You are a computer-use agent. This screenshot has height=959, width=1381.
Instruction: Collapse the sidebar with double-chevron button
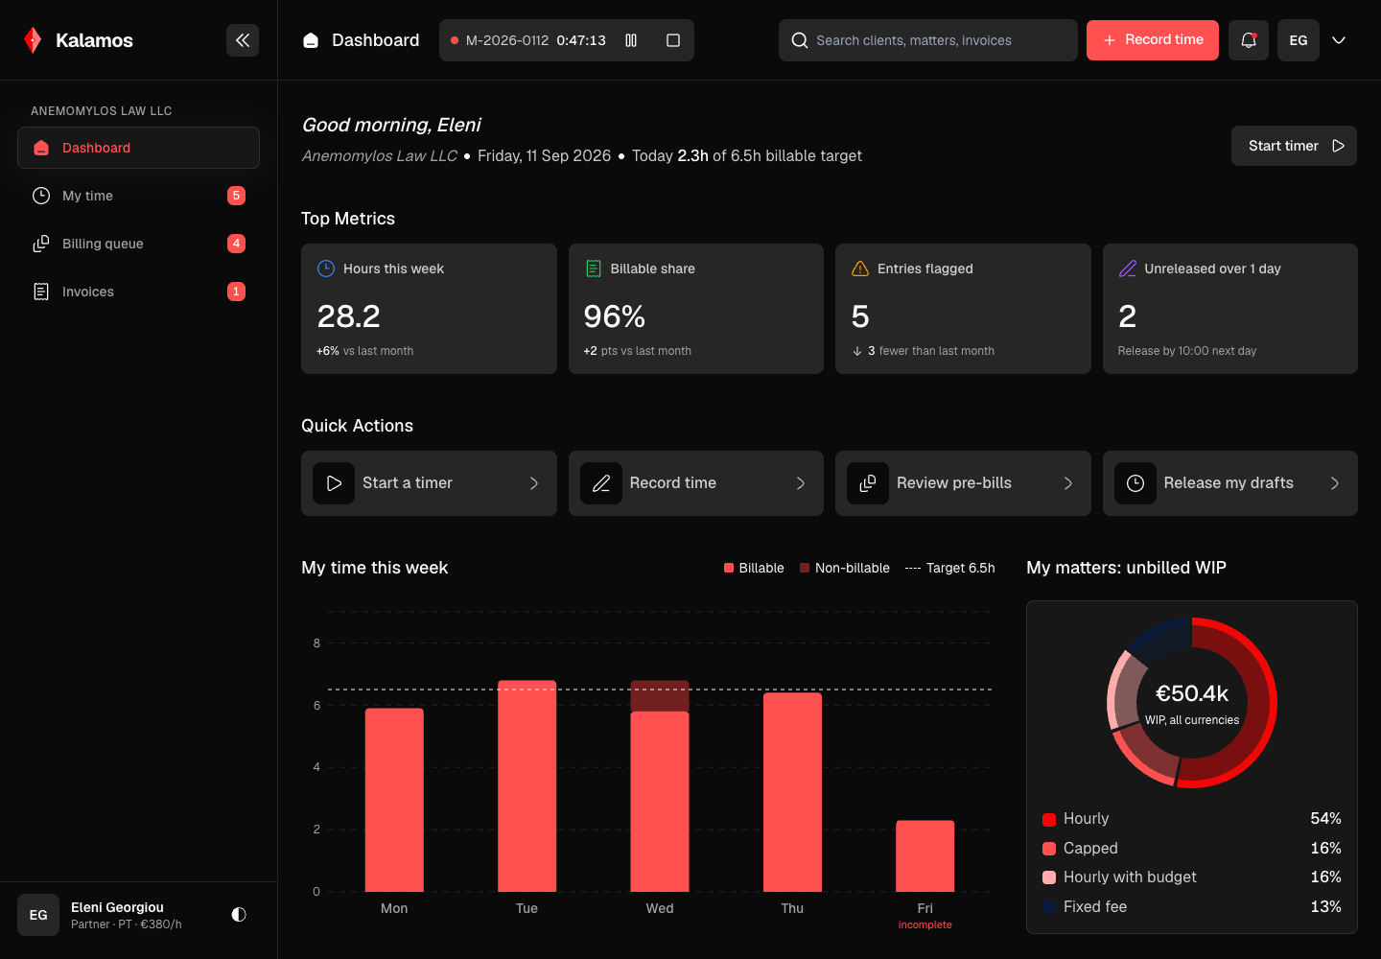click(243, 40)
